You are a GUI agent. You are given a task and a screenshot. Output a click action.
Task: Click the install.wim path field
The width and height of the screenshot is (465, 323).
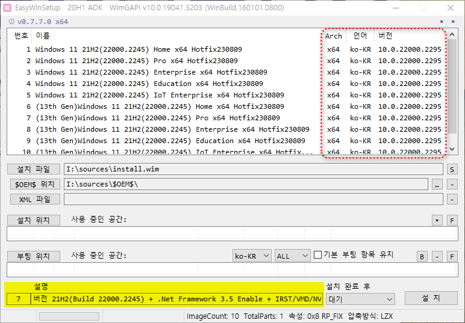click(254, 170)
